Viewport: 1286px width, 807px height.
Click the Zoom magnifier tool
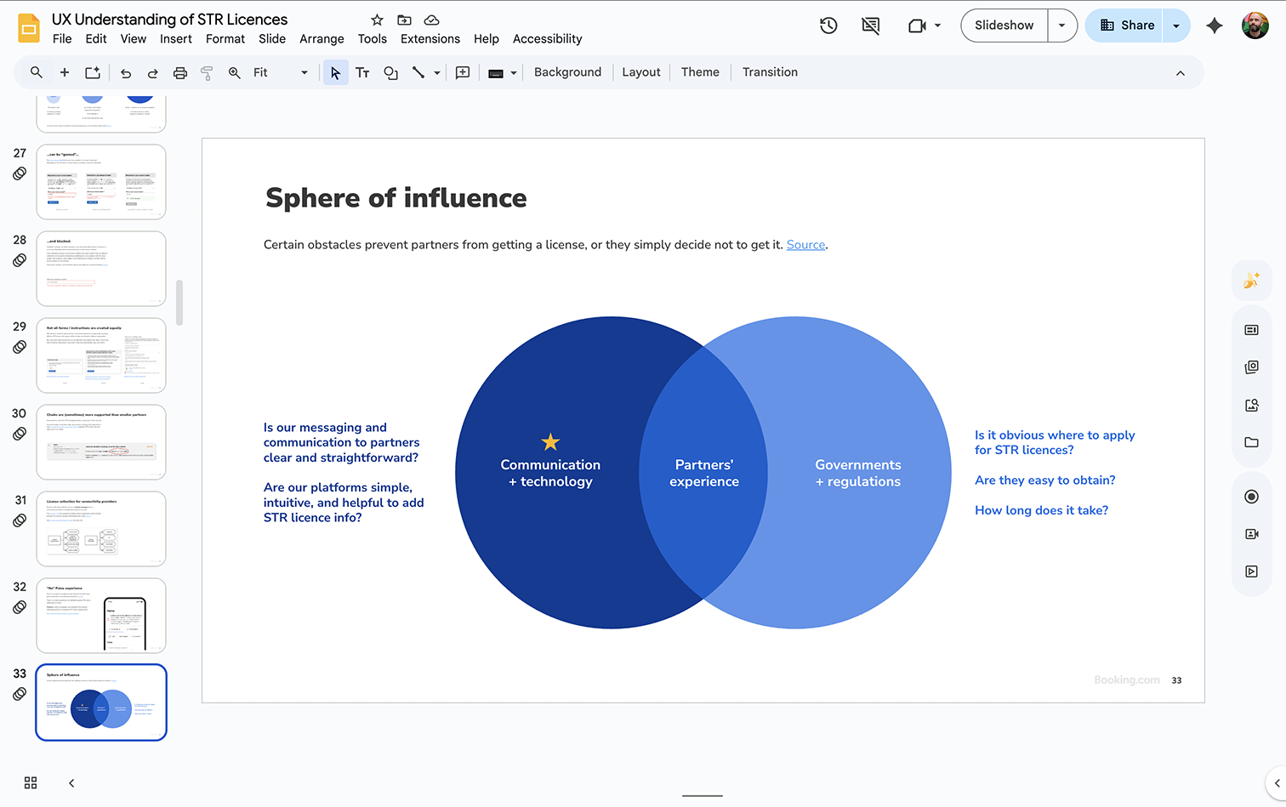click(x=234, y=72)
